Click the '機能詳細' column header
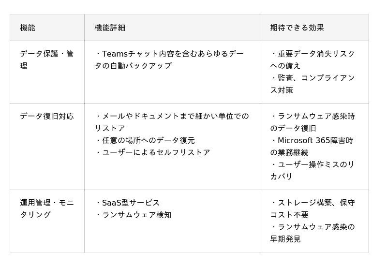Image resolution: width=387 pixels, height=267 pixels. (x=110, y=28)
